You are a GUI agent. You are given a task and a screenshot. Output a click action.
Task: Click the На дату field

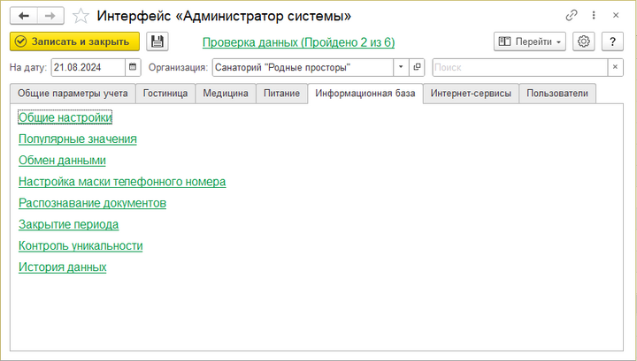(x=88, y=67)
